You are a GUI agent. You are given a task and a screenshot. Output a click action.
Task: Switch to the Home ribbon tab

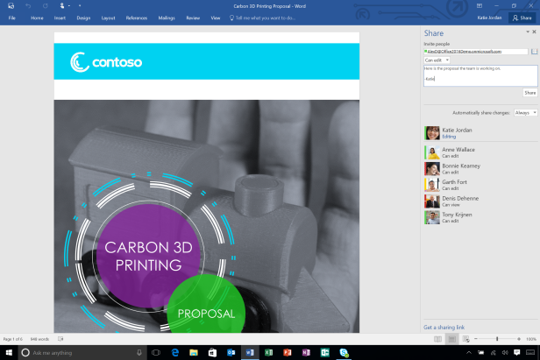click(37, 18)
